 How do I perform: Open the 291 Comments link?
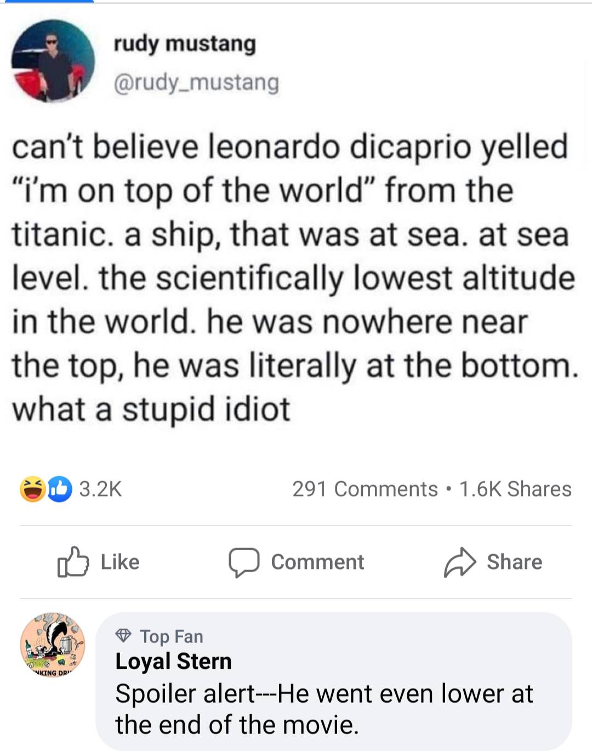point(365,489)
